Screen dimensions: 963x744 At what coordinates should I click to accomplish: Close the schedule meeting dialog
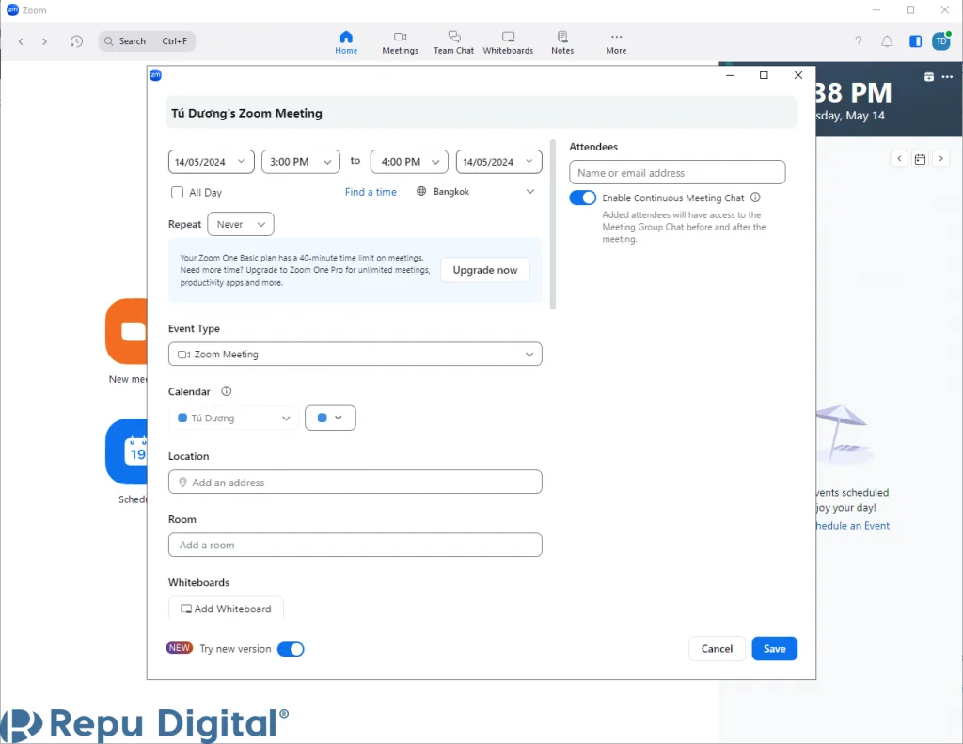point(798,75)
